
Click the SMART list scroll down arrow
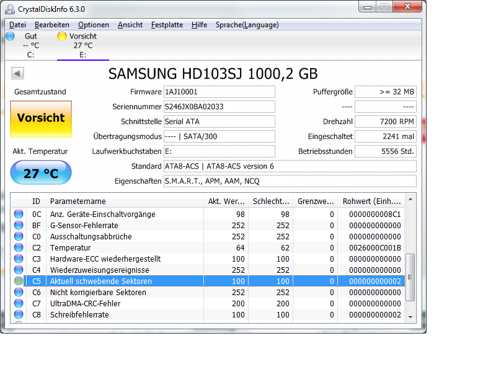pos(410,317)
